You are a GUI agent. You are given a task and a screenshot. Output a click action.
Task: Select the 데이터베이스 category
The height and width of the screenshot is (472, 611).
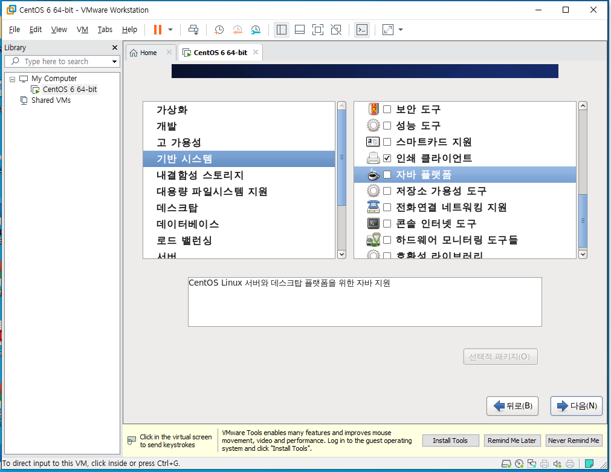tap(239, 225)
